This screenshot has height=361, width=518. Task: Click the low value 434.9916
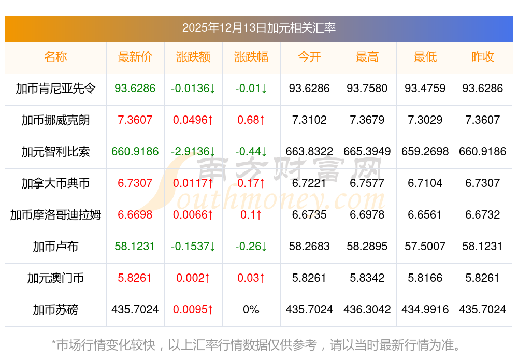(425, 310)
